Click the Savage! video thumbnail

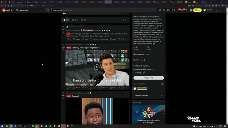point(97,111)
